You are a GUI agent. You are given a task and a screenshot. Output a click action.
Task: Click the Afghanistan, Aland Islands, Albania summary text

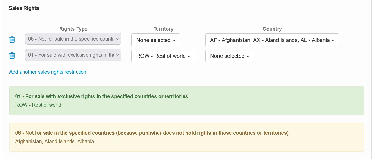point(55,141)
